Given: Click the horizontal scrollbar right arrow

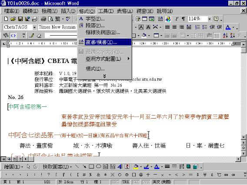Looking at the screenshot, I should pos(238,159).
